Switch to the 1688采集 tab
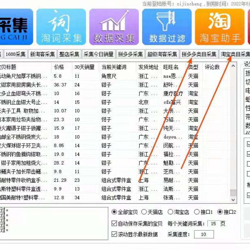 [x=16, y=54]
